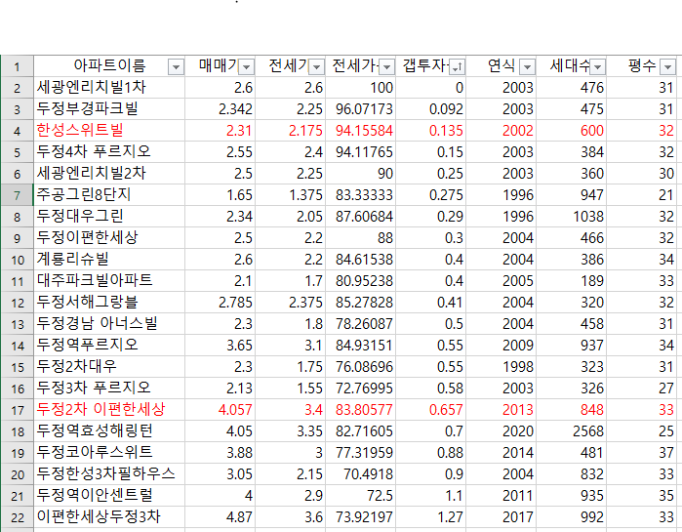Select row header 7

point(17,195)
